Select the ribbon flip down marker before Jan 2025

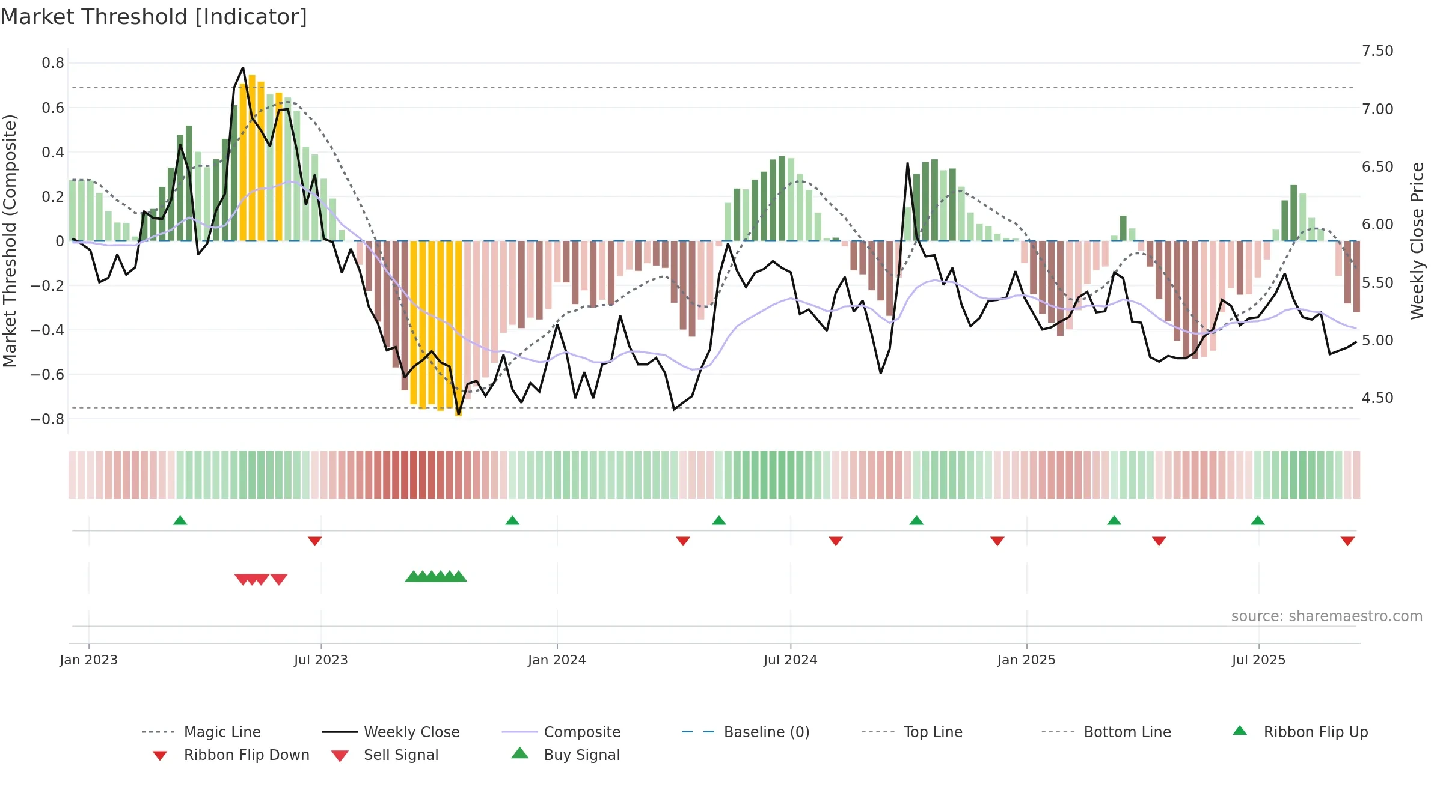997,541
